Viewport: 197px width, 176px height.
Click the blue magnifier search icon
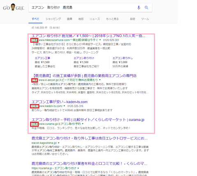tap(147, 7)
